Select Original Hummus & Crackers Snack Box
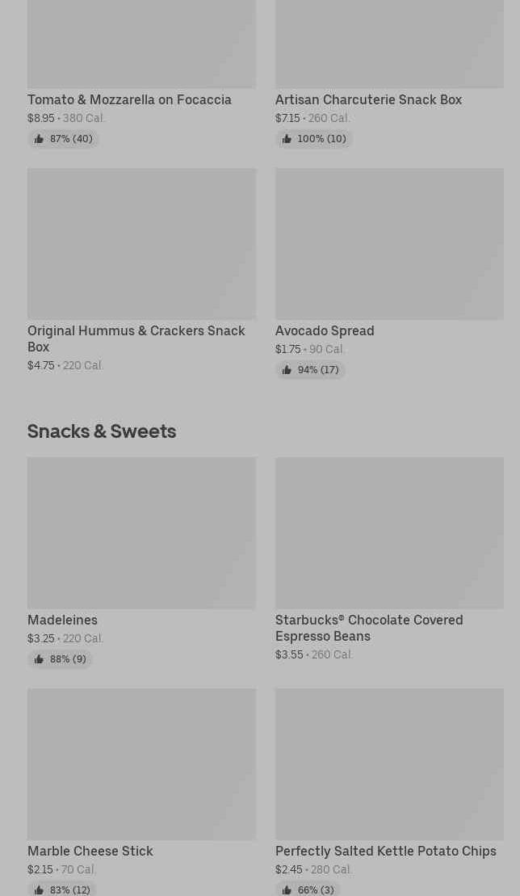 pyautogui.click(x=136, y=339)
